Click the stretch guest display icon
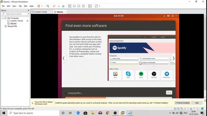The image size is (207, 116). [96, 6]
